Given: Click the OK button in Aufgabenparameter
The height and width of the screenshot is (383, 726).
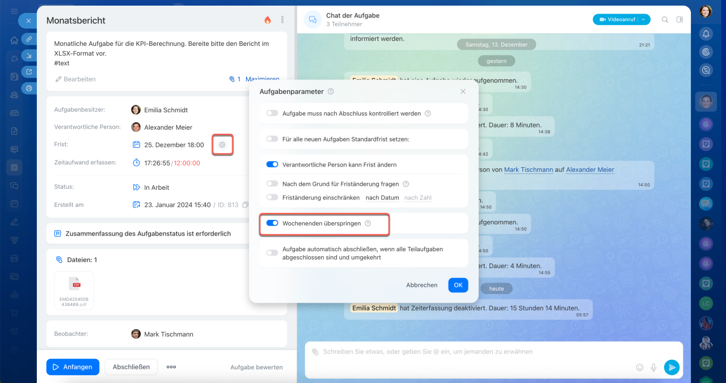Looking at the screenshot, I should [x=458, y=285].
